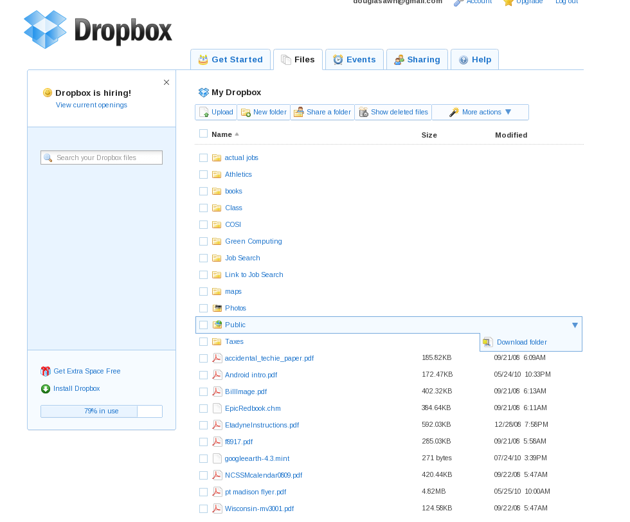Choose Download folder from the menu
The width and height of the screenshot is (630, 522).
(521, 343)
